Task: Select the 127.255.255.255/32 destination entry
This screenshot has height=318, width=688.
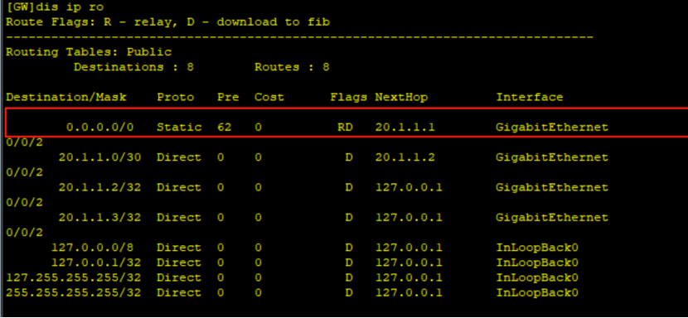Action: click(74, 277)
